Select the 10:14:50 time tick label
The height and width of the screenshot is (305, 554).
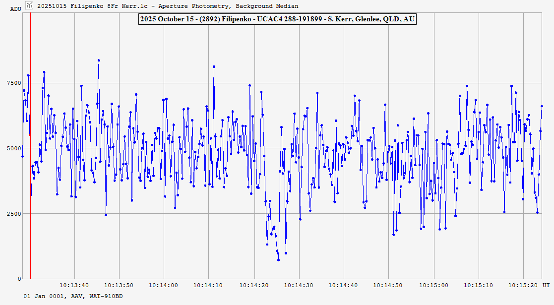(388, 285)
